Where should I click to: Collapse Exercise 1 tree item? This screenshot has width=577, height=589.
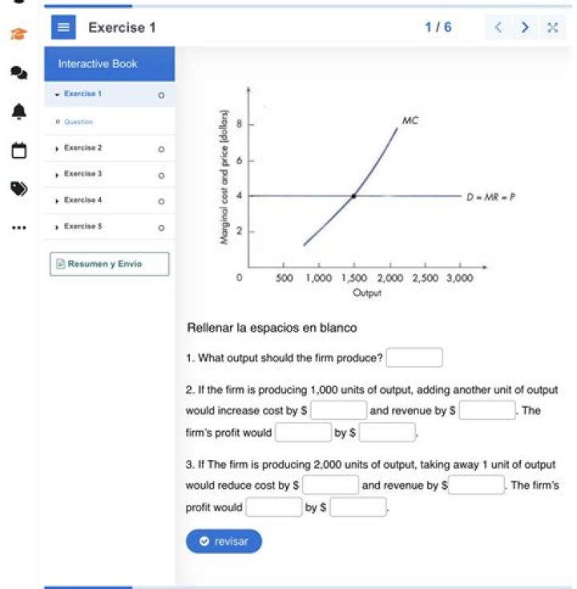click(58, 95)
